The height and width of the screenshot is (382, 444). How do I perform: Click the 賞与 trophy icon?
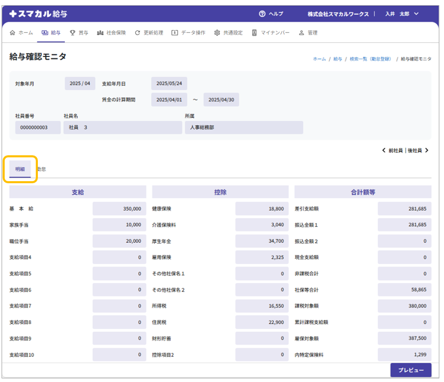click(73, 33)
